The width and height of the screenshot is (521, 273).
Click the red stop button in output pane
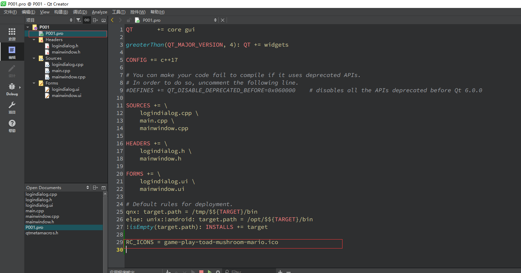201,272
